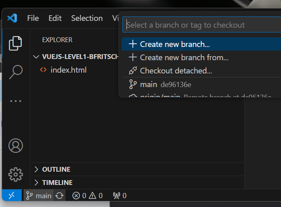The image size is (281, 207).
Task: Select Checkout detached... option
Action: [176, 71]
